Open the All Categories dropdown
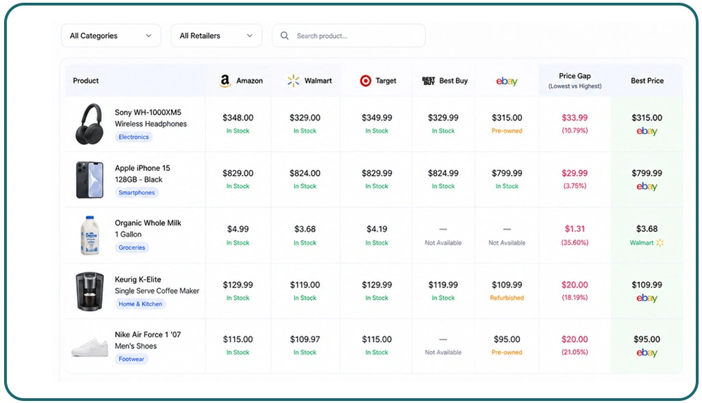Viewport: 702px width, 403px height. click(111, 36)
